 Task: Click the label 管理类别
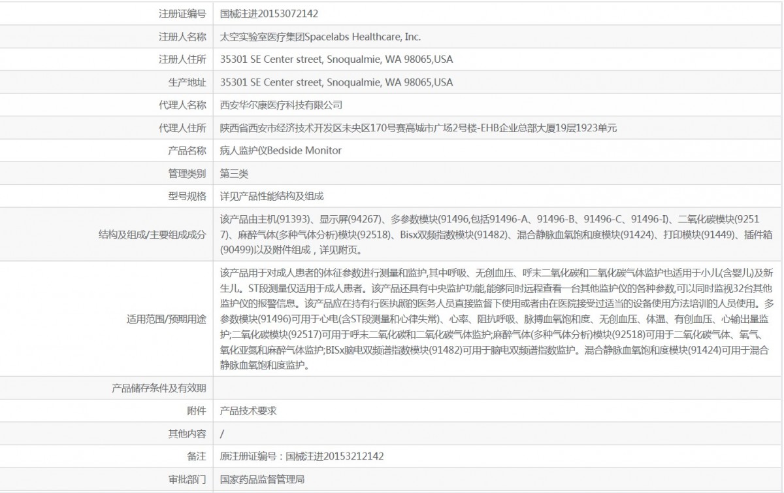click(187, 173)
